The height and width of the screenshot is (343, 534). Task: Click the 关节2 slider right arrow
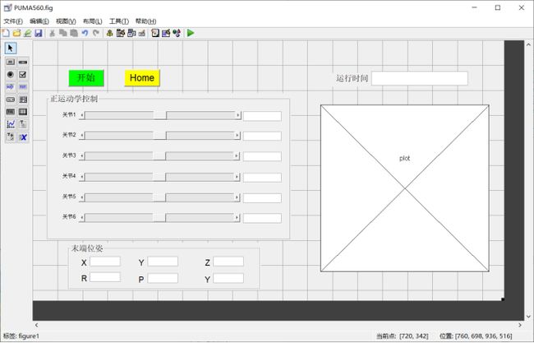(x=237, y=136)
